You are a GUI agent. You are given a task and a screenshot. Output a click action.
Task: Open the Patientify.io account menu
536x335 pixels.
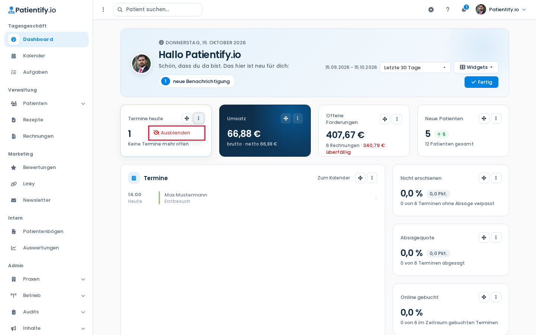point(501,10)
